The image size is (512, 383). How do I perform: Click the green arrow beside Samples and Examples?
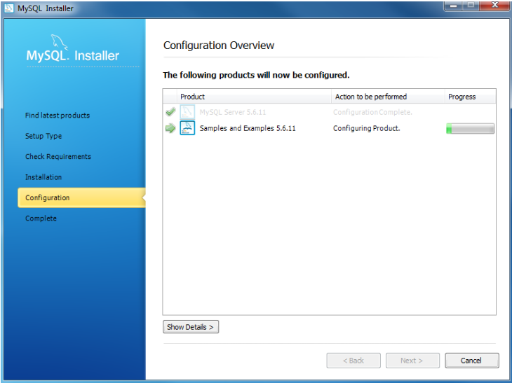click(x=170, y=128)
